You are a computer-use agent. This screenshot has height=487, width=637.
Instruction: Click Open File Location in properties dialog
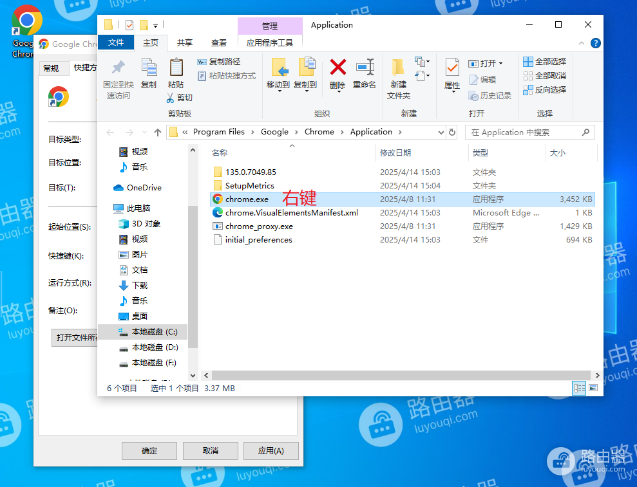75,338
